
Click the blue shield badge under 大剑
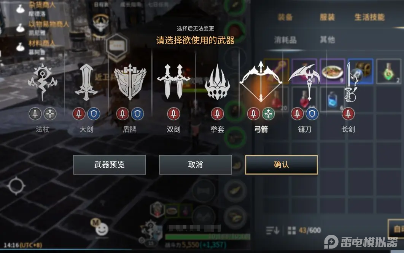pyautogui.click(x=94, y=114)
